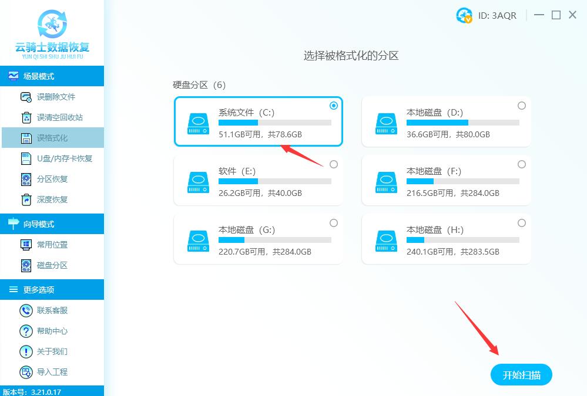Viewport: 587px width, 396px height.
Task: Click the C: drive usage bar
Action: coord(275,123)
